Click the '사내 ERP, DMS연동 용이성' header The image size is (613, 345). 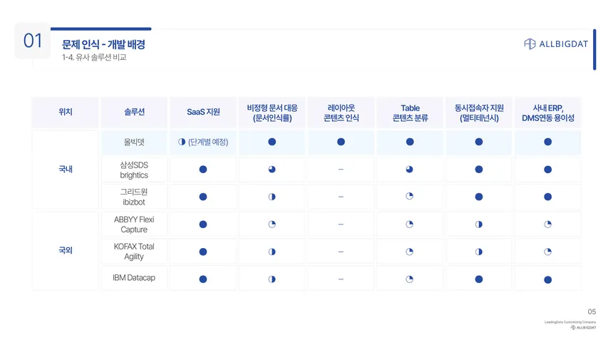coord(547,113)
